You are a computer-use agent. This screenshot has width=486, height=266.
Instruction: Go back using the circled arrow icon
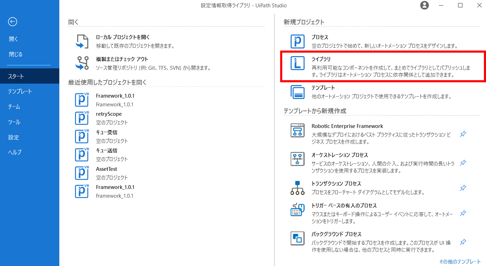coord(13,22)
